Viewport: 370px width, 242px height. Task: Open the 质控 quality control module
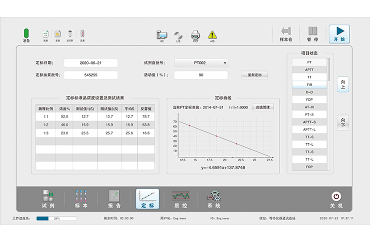pyautogui.click(x=181, y=199)
